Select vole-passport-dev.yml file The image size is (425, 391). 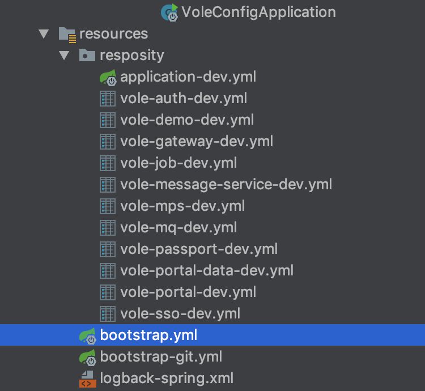(x=199, y=249)
